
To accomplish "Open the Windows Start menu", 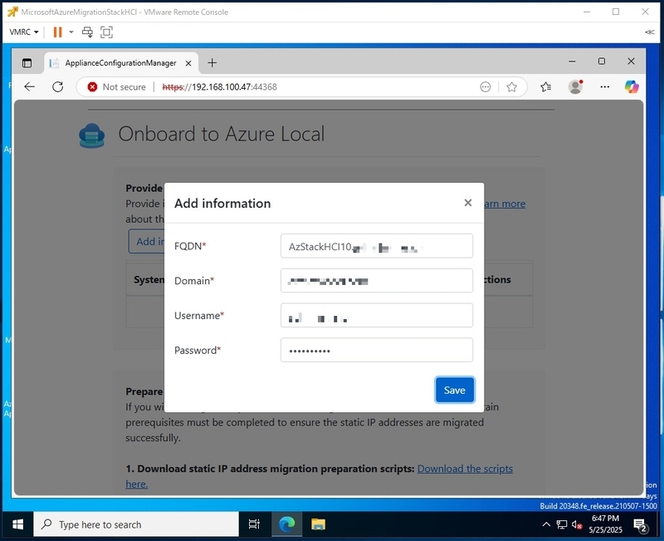I will tap(17, 525).
